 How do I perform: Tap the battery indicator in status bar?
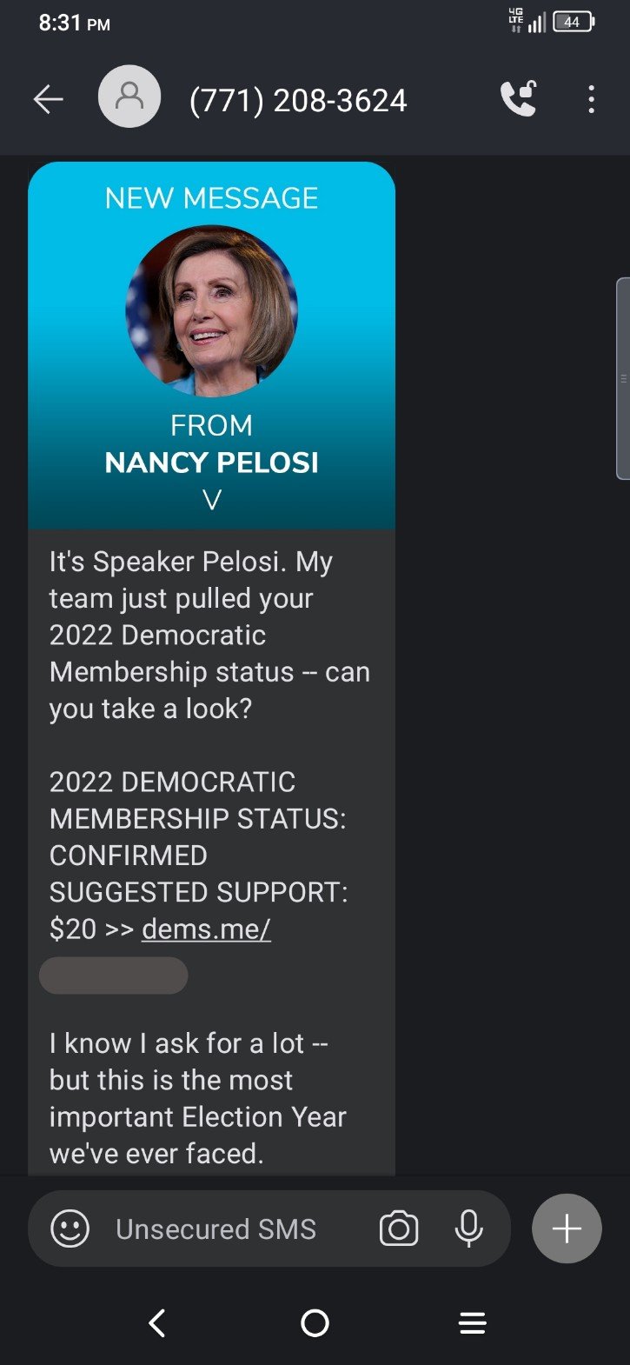click(573, 23)
